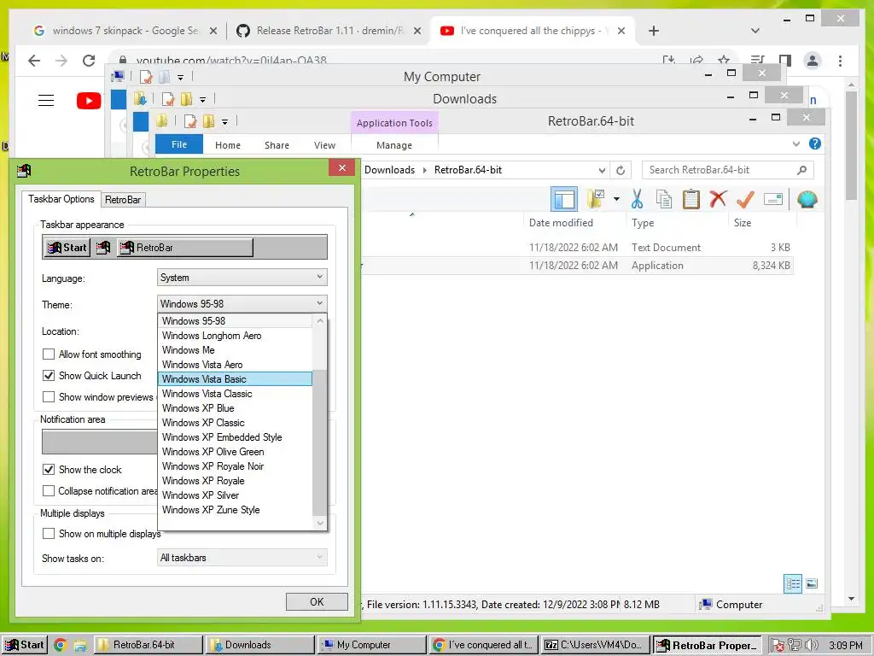Click the Explorer help question mark icon
This screenshot has width=874, height=656.
click(815, 143)
